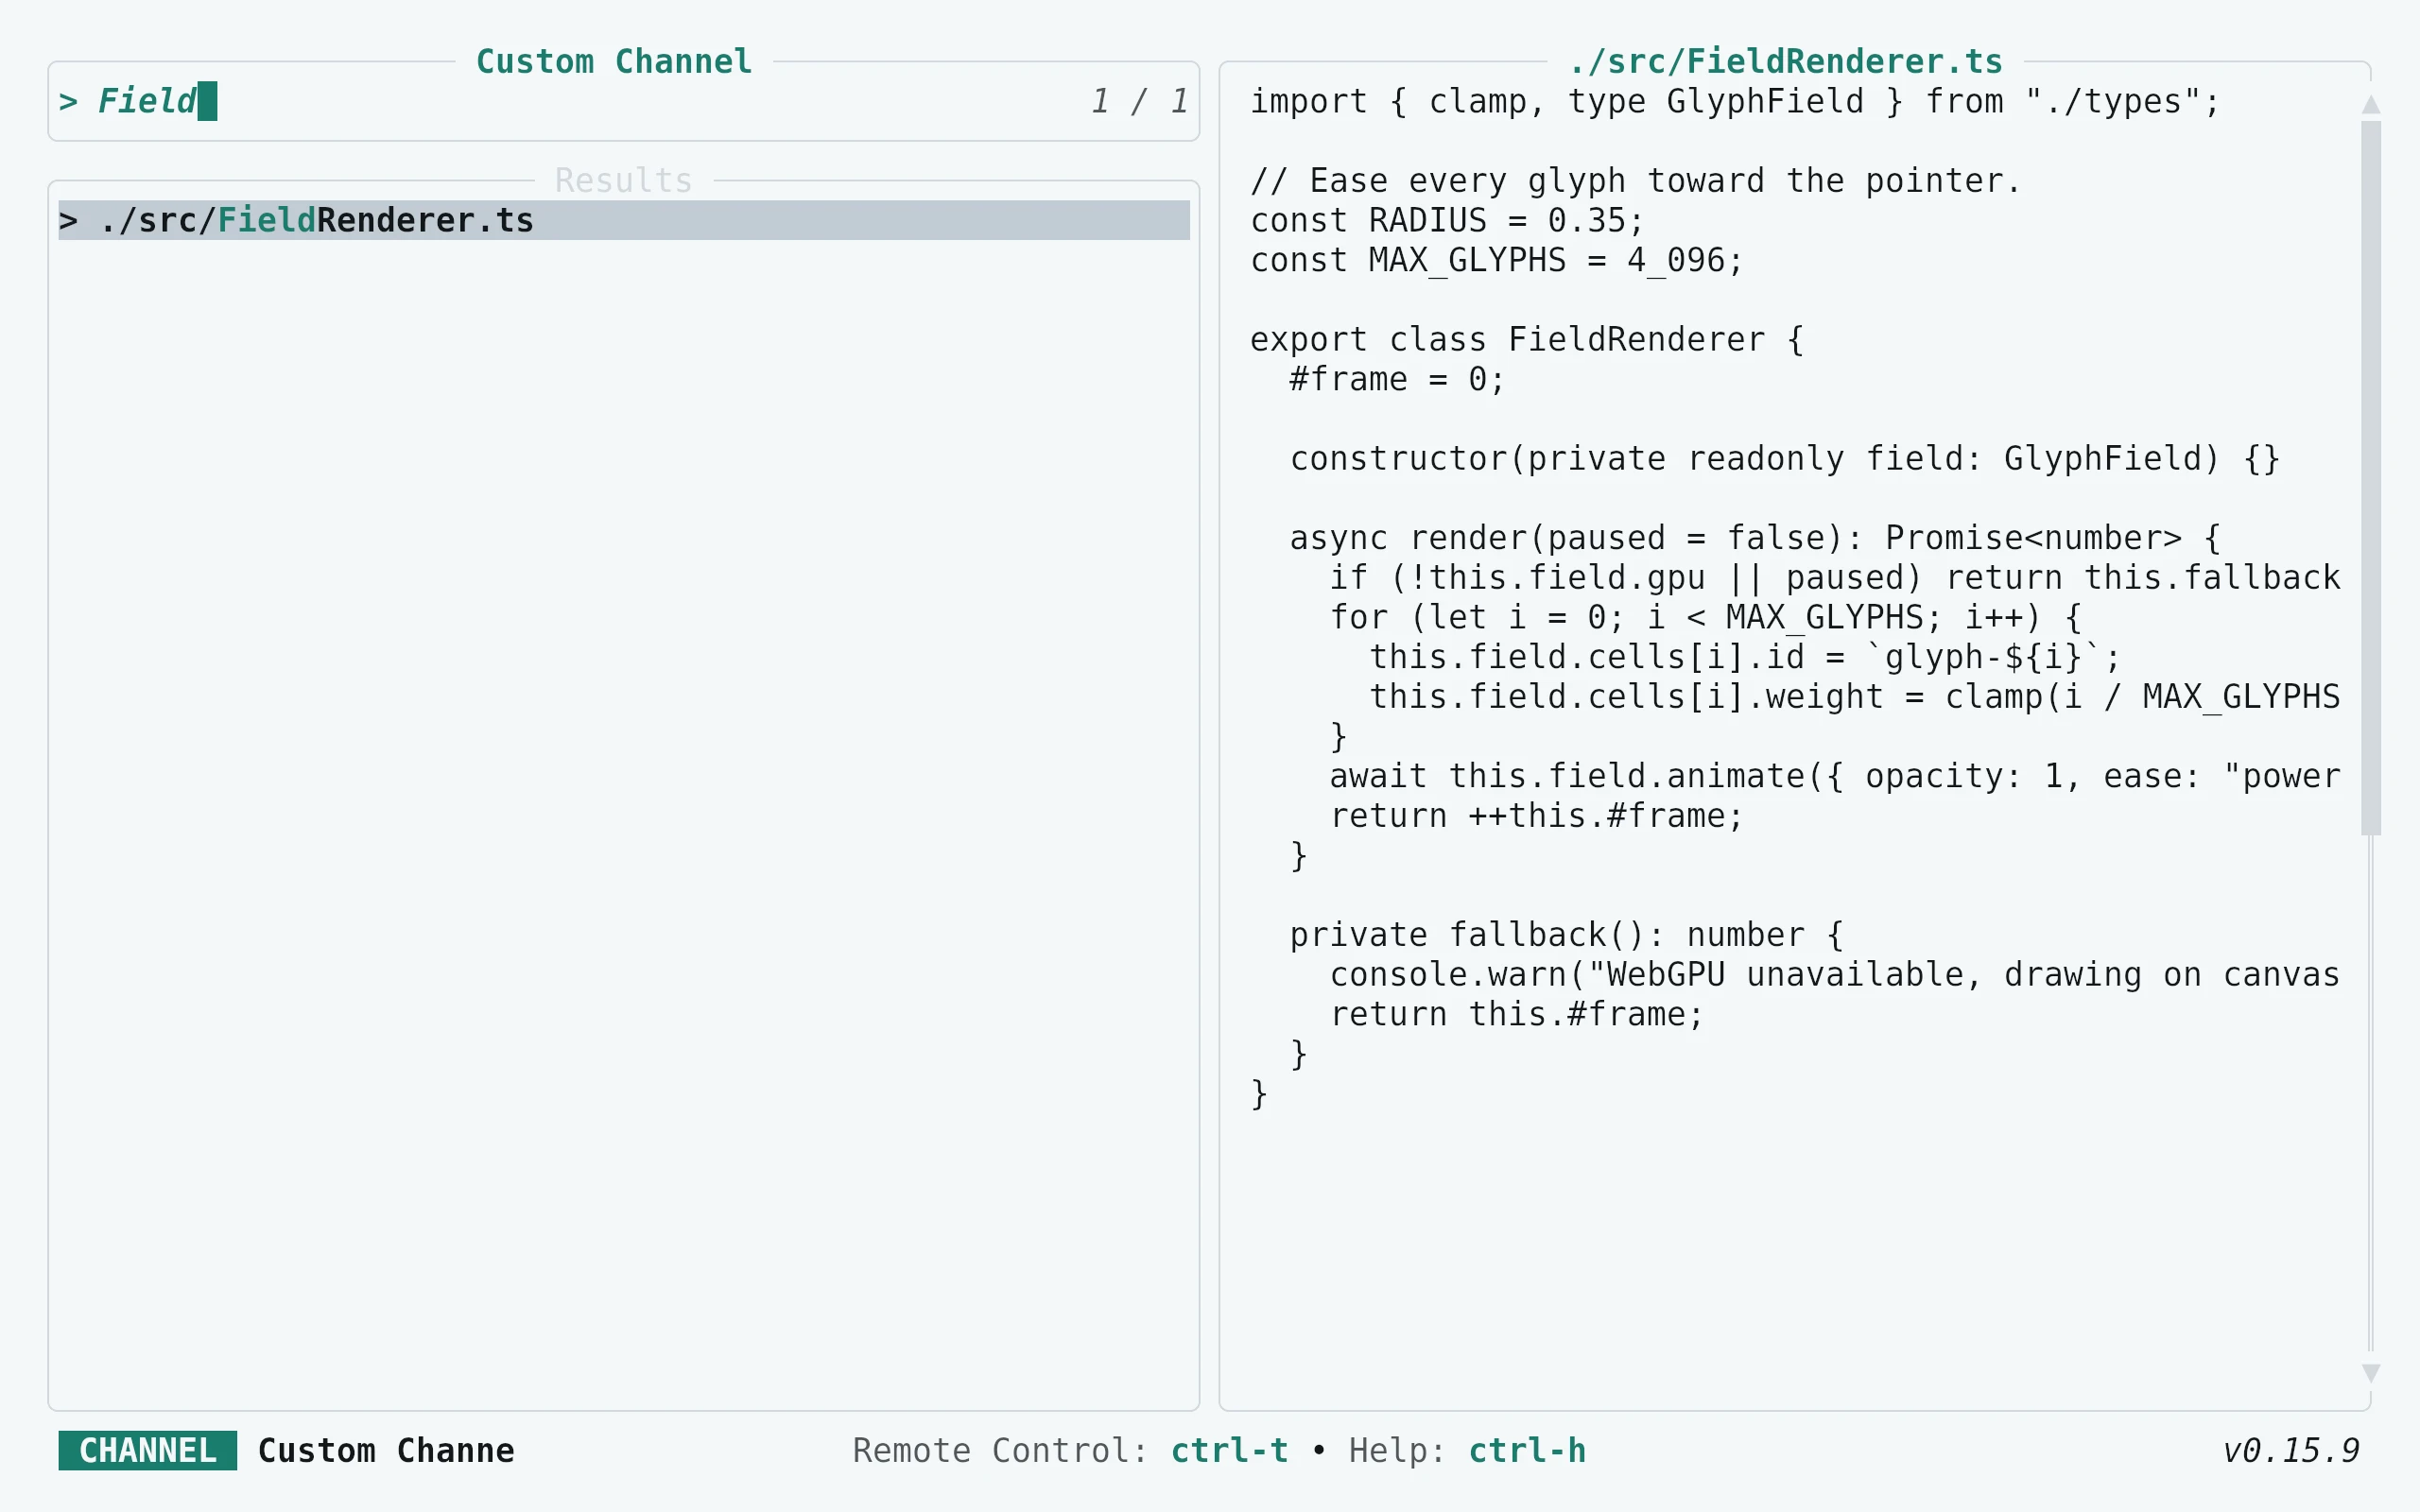Click the glyph-${i} id assignment line
The image size is (2420, 1512).
(1744, 657)
